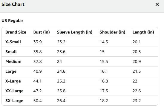The image size is (164, 111).
Task: Click the 24.6 sleeve length value
Action: (x=61, y=71)
